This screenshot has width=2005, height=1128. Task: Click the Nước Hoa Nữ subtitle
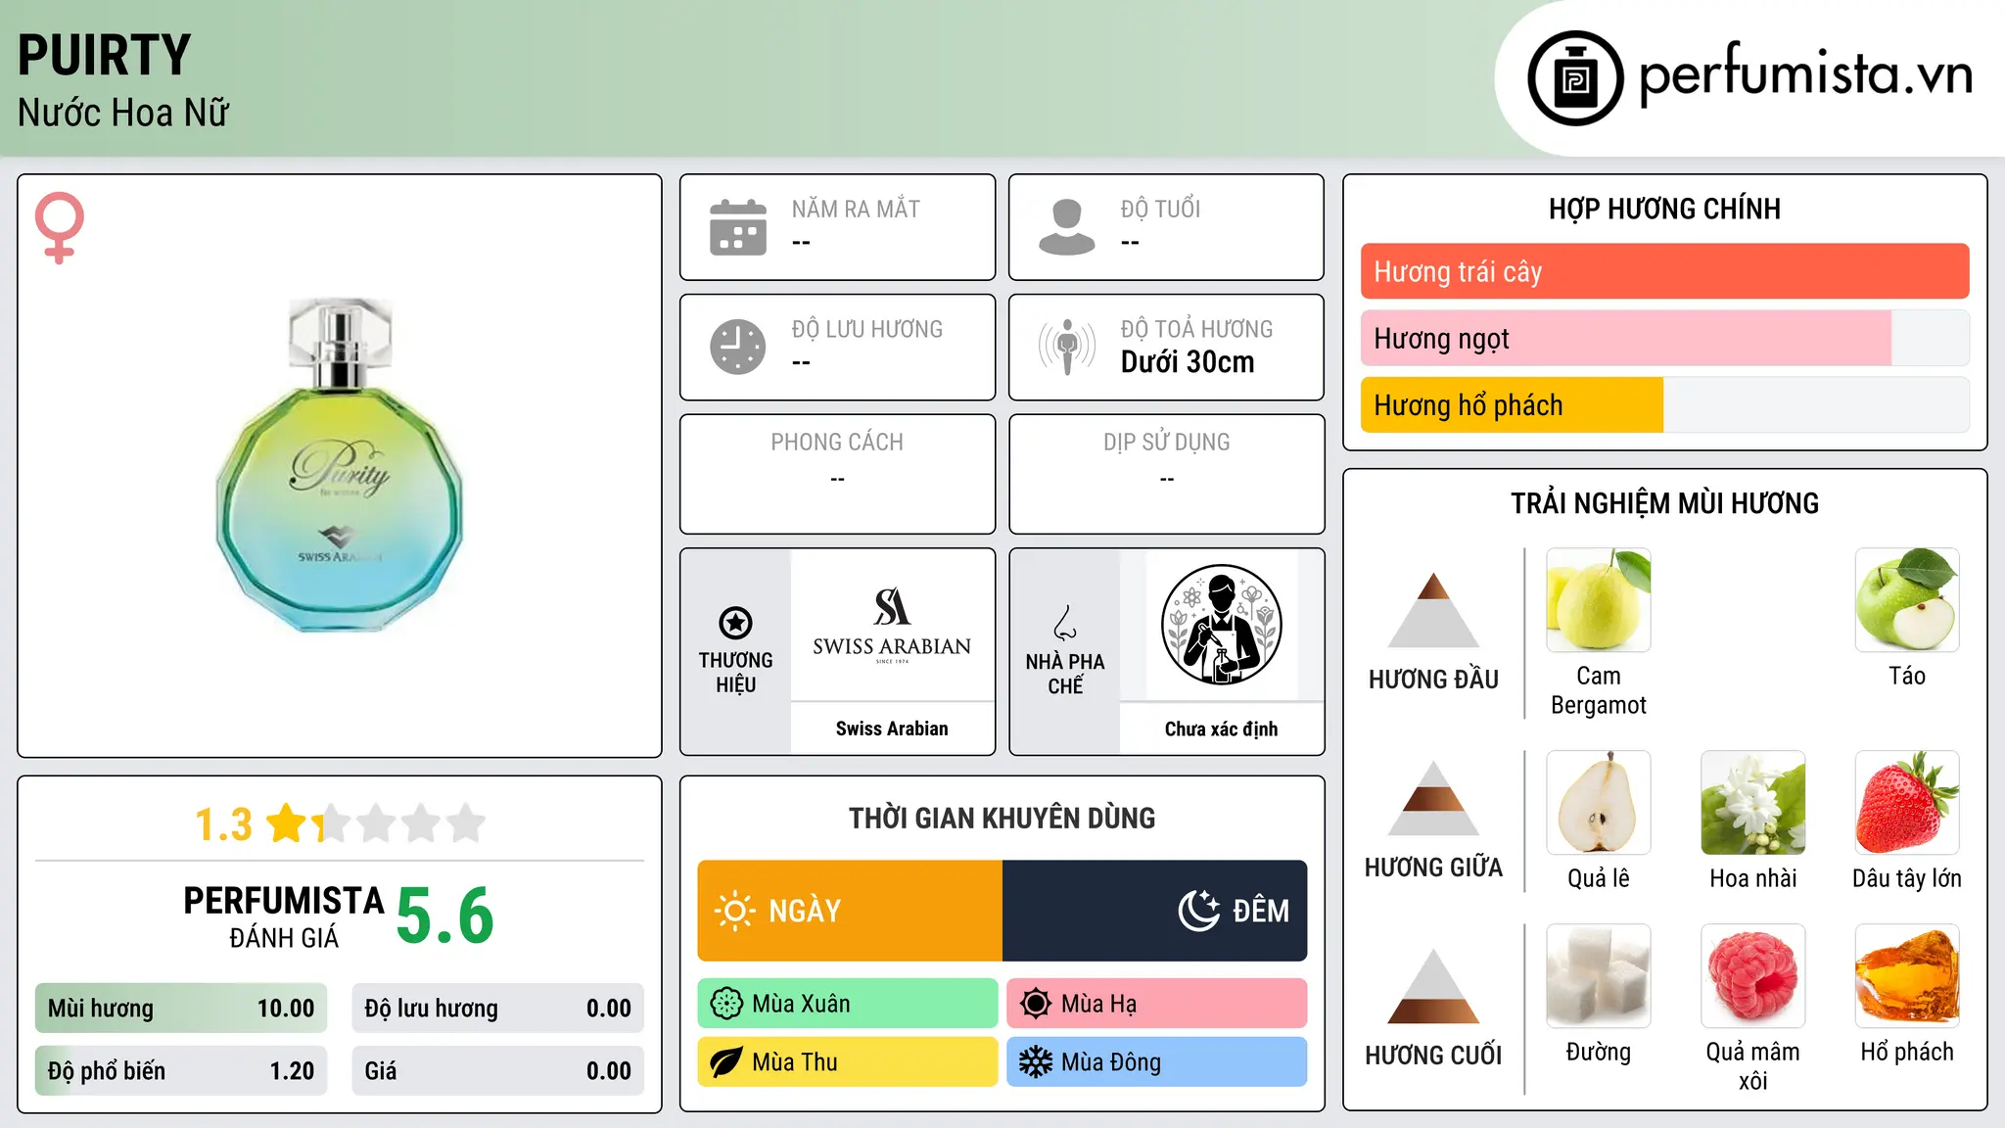click(x=123, y=113)
